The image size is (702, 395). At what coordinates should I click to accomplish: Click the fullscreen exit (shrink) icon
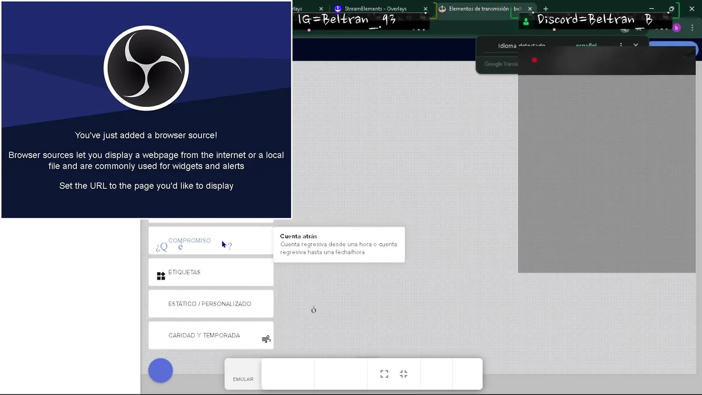tap(404, 374)
